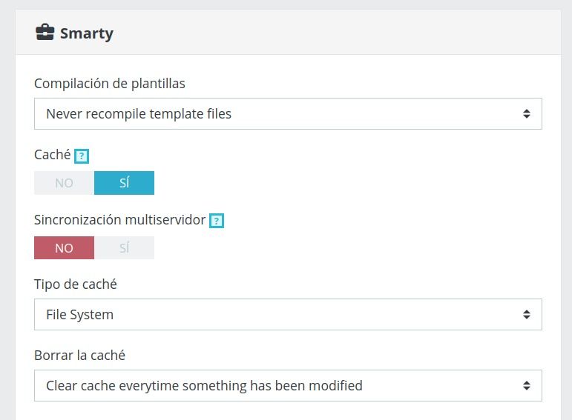Set the Sincronización multiservidor switch to NO
Screen dimensions: 572x420
pyautogui.click(x=65, y=247)
